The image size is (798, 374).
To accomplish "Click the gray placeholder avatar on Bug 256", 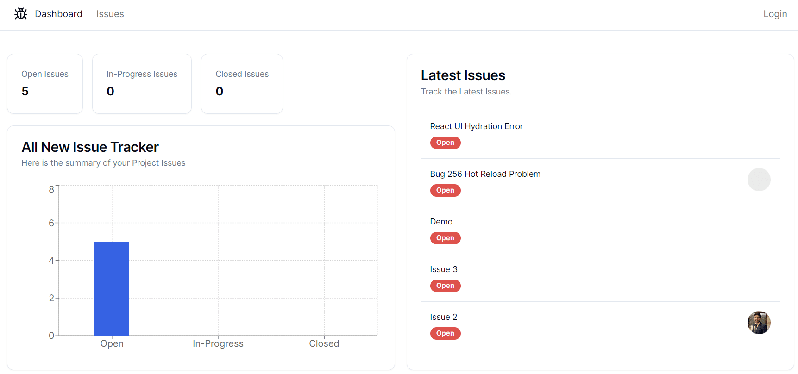I will tap(759, 180).
